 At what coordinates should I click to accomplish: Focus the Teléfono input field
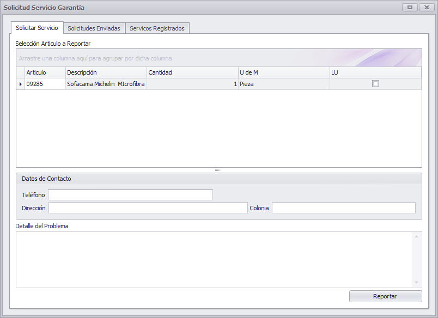(x=130, y=195)
